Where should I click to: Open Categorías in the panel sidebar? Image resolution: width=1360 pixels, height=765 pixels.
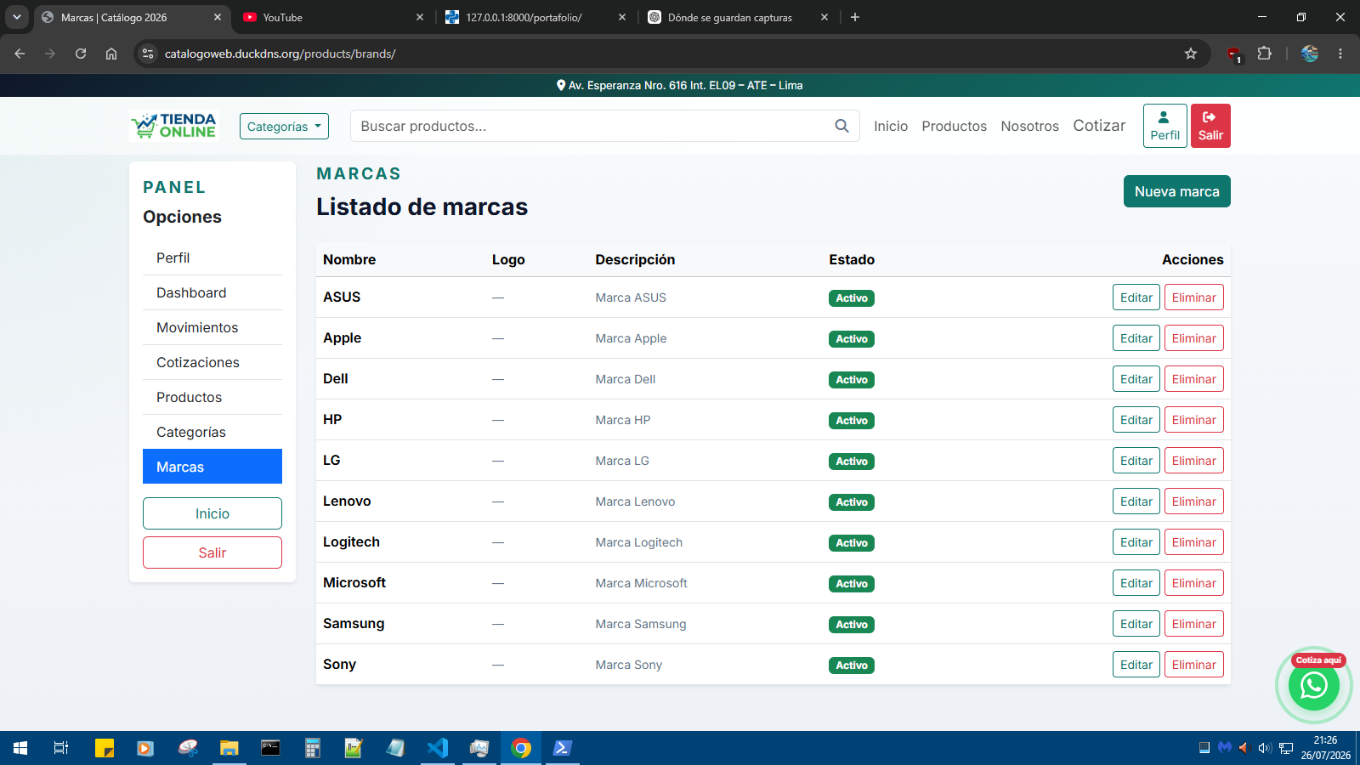(x=212, y=432)
